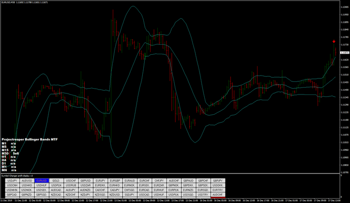
Task: Switch to the AUDCAD. pair
Action: click(57, 190)
